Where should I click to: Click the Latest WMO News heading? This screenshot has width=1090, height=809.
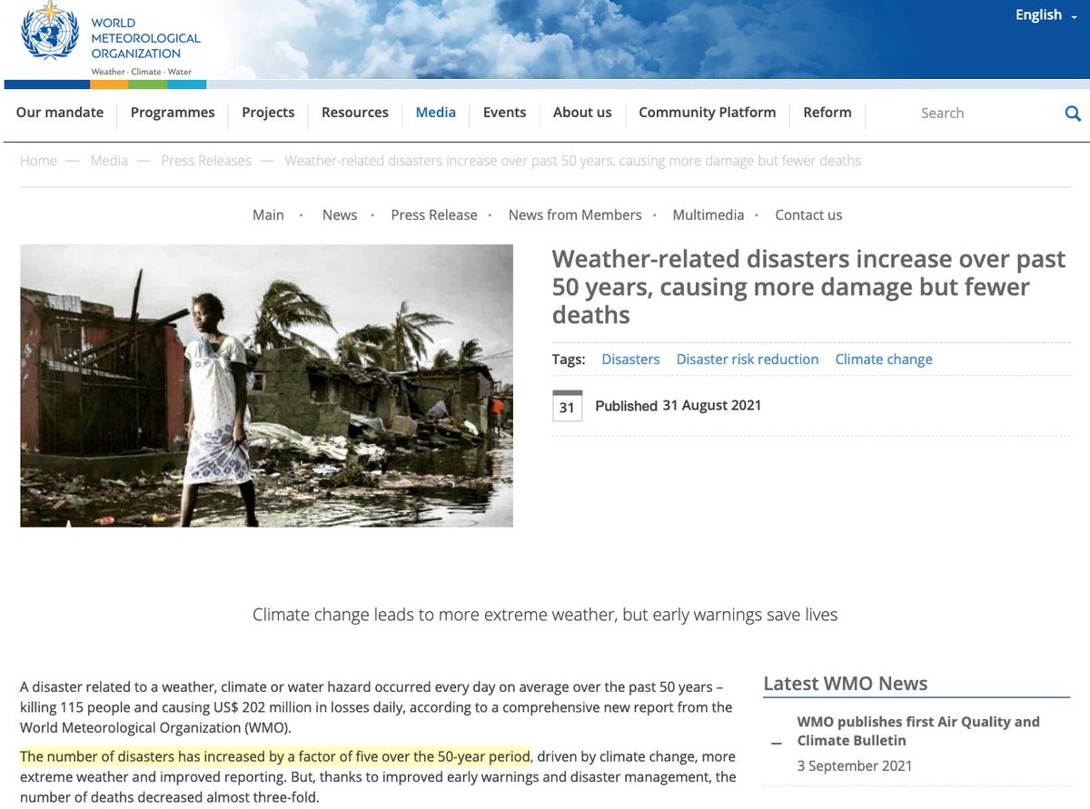846,684
